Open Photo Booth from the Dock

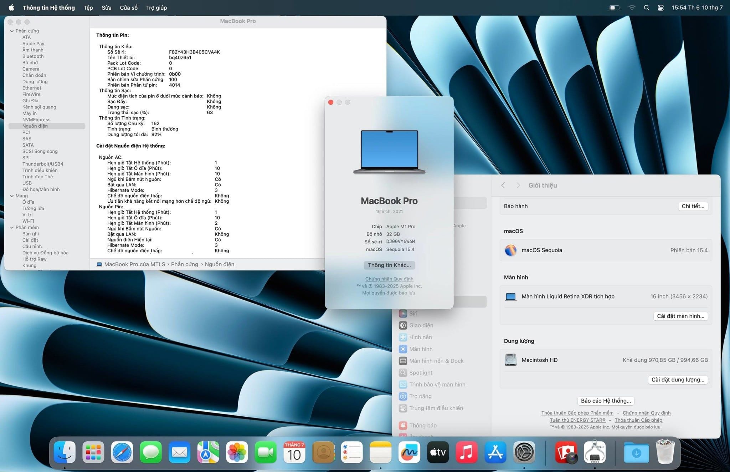(x=566, y=452)
